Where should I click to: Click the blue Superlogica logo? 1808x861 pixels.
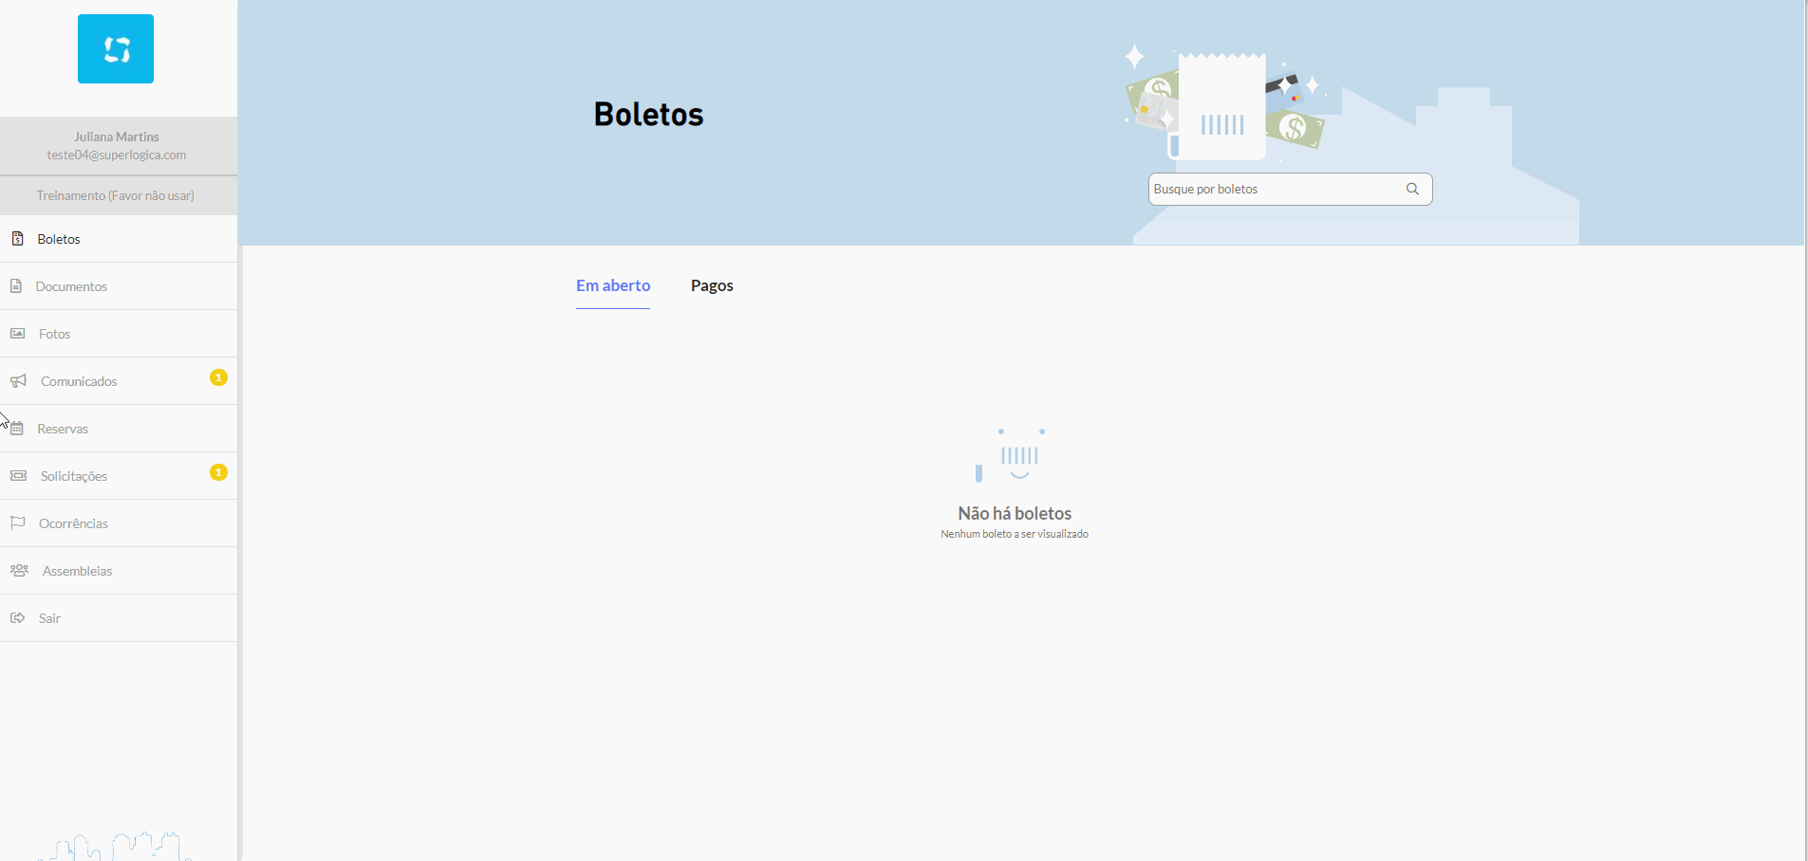pyautogui.click(x=116, y=49)
